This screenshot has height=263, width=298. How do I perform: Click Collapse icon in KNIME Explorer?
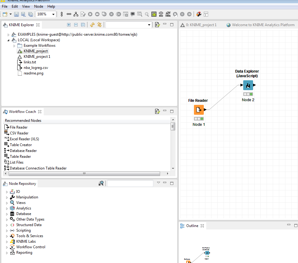(x=76, y=25)
